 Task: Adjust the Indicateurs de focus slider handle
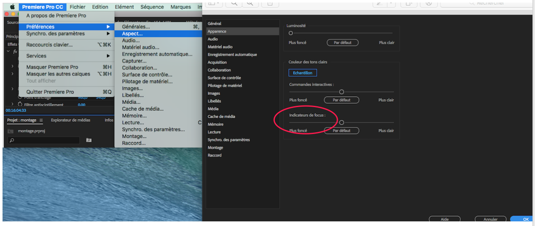coord(341,122)
